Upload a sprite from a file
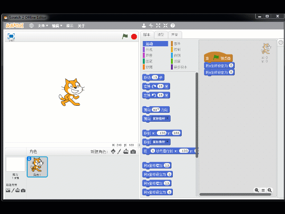The height and width of the screenshot is (214, 285). coord(126,152)
